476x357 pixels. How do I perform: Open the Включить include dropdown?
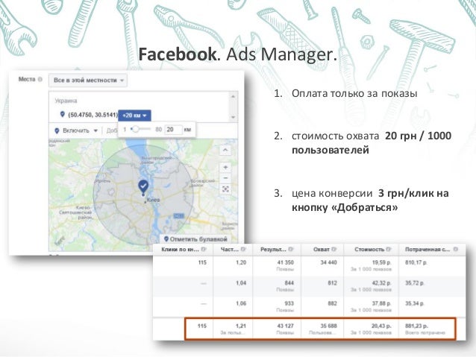tap(76, 130)
